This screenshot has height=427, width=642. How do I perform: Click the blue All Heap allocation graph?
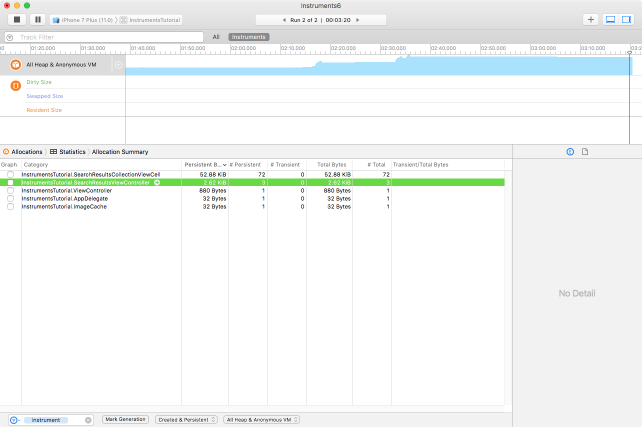click(378, 65)
